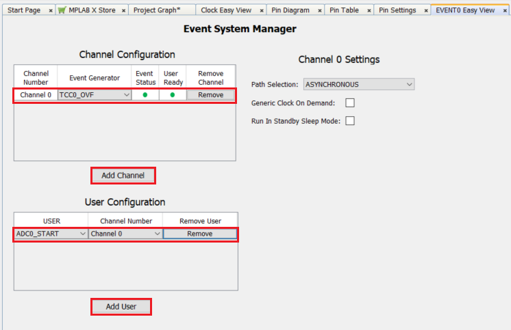Select the Channel 0 number cell

pos(36,95)
